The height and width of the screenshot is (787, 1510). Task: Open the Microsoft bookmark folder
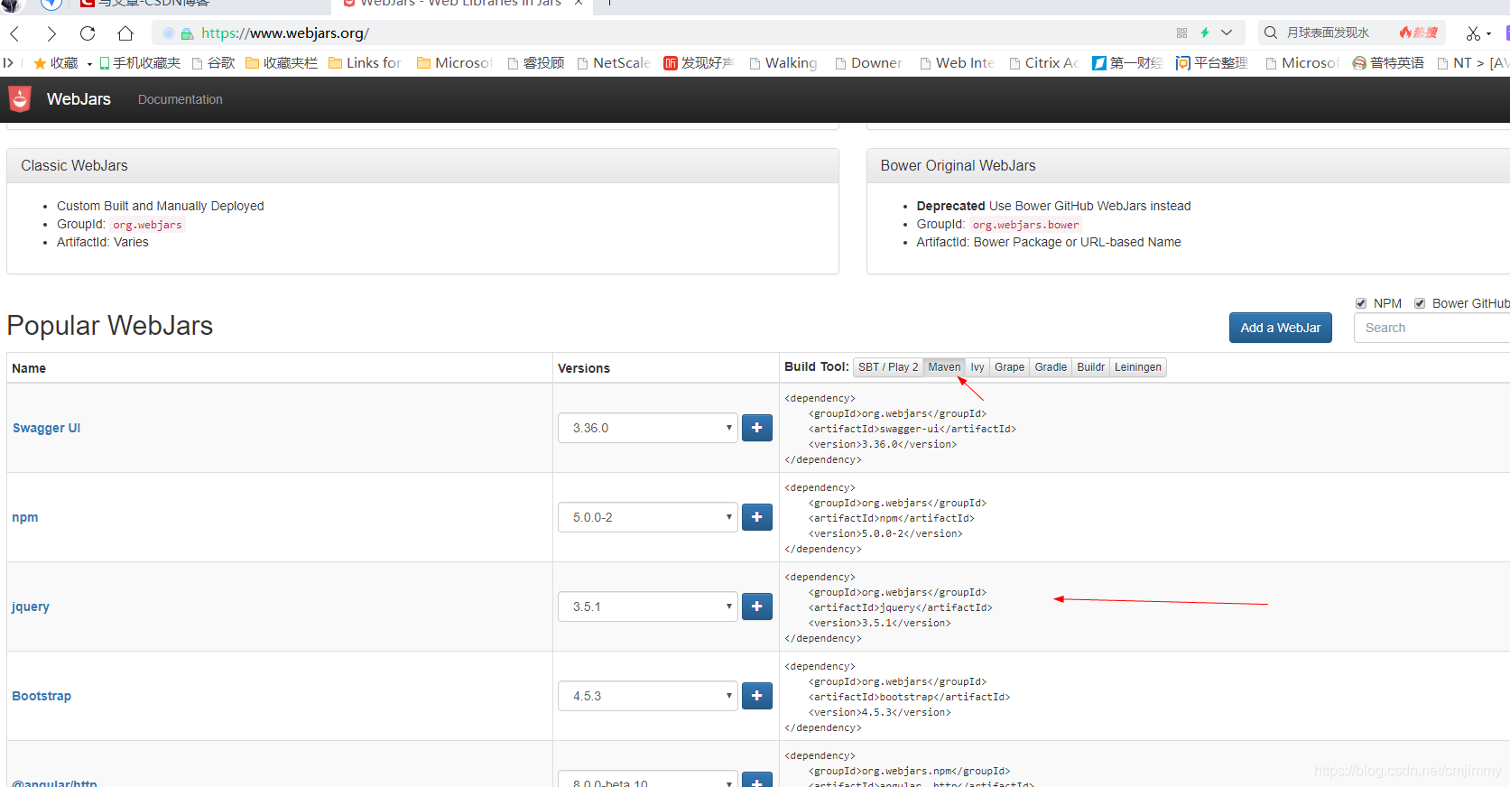coord(455,63)
